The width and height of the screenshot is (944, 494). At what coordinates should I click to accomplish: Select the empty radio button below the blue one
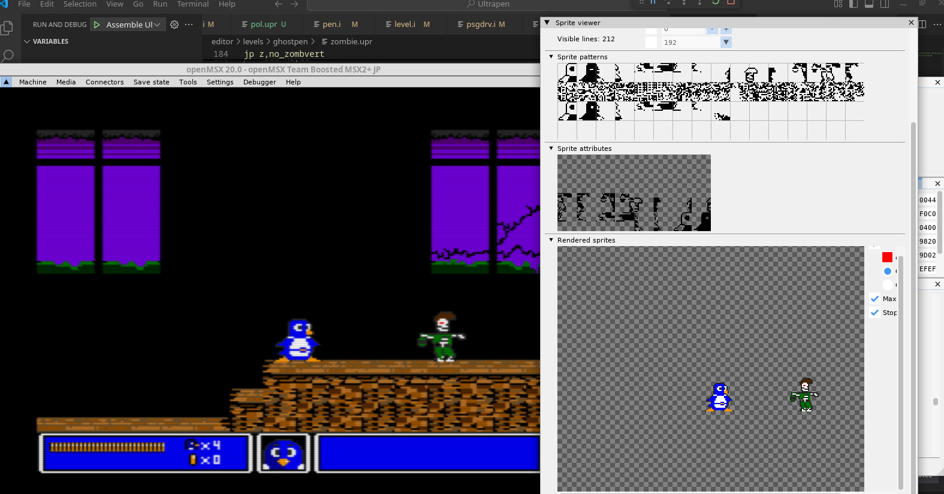click(x=888, y=285)
